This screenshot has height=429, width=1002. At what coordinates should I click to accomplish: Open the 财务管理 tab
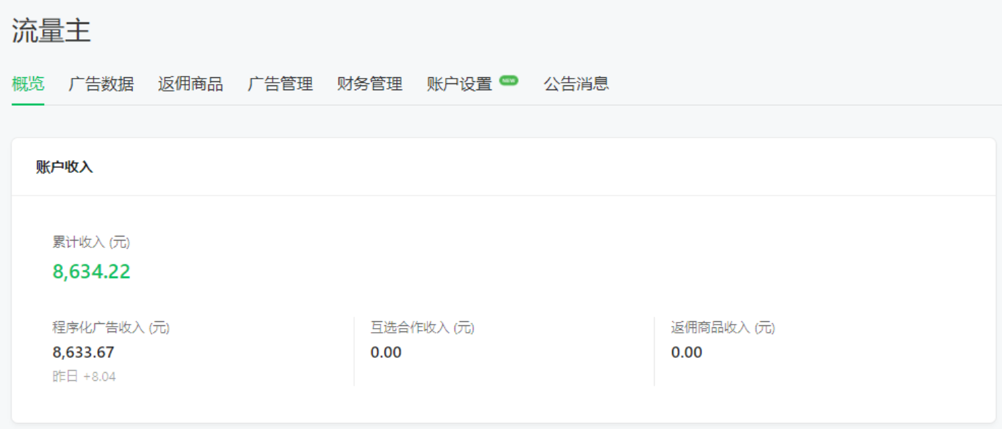[x=370, y=84]
